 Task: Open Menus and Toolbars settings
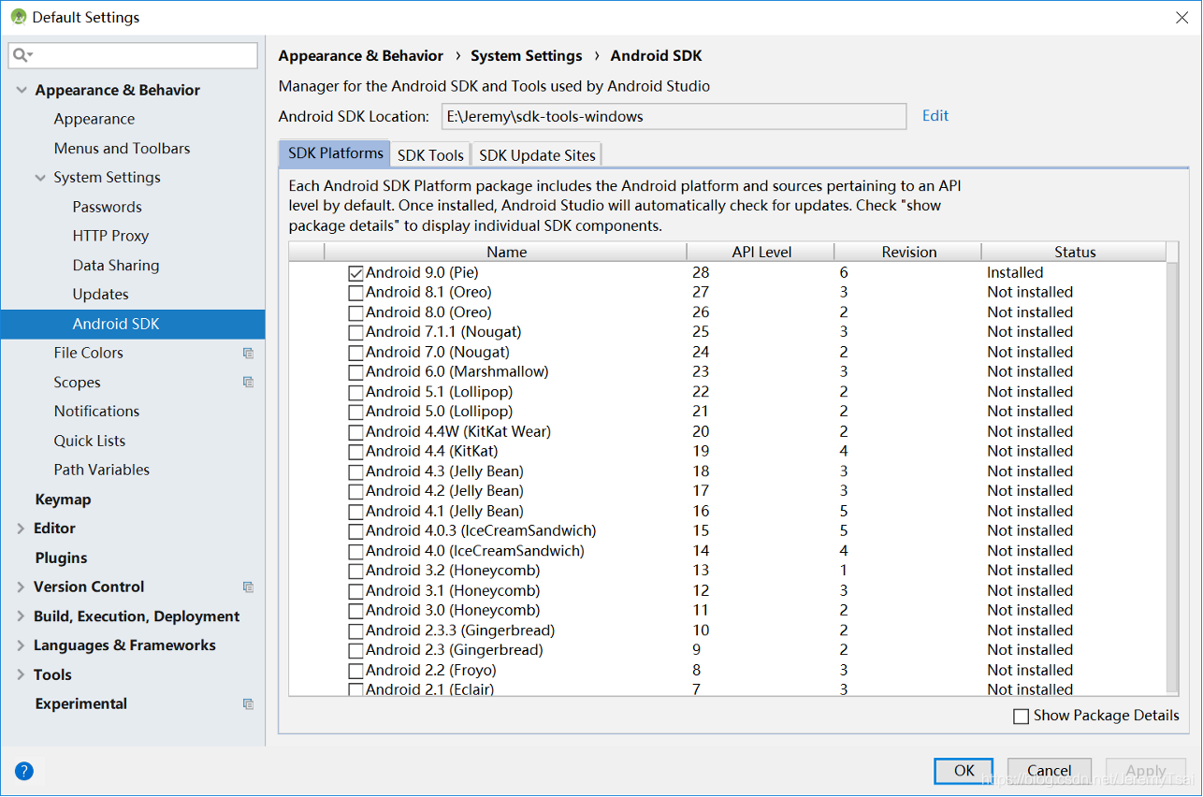click(x=122, y=148)
